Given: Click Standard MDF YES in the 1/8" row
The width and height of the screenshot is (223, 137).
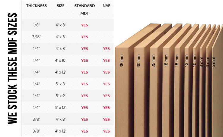Looking at the screenshot, I should [x=84, y=25].
